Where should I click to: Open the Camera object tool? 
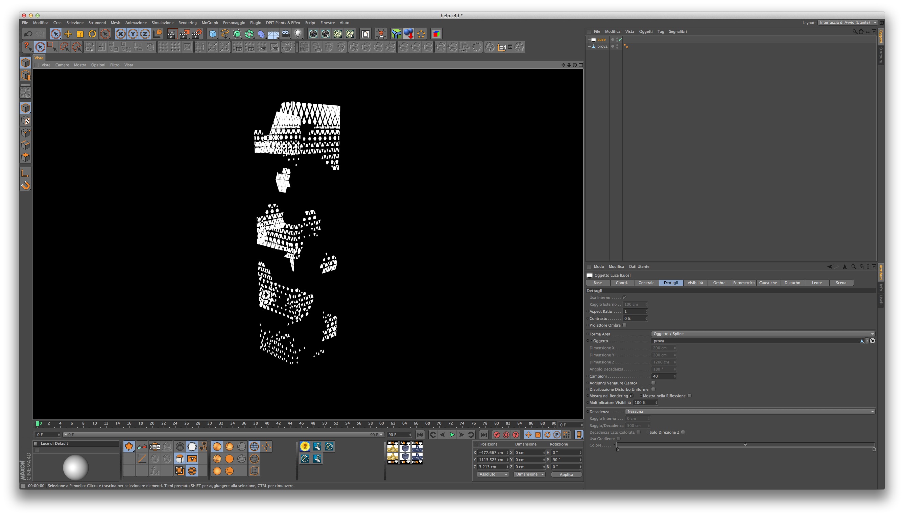click(286, 34)
